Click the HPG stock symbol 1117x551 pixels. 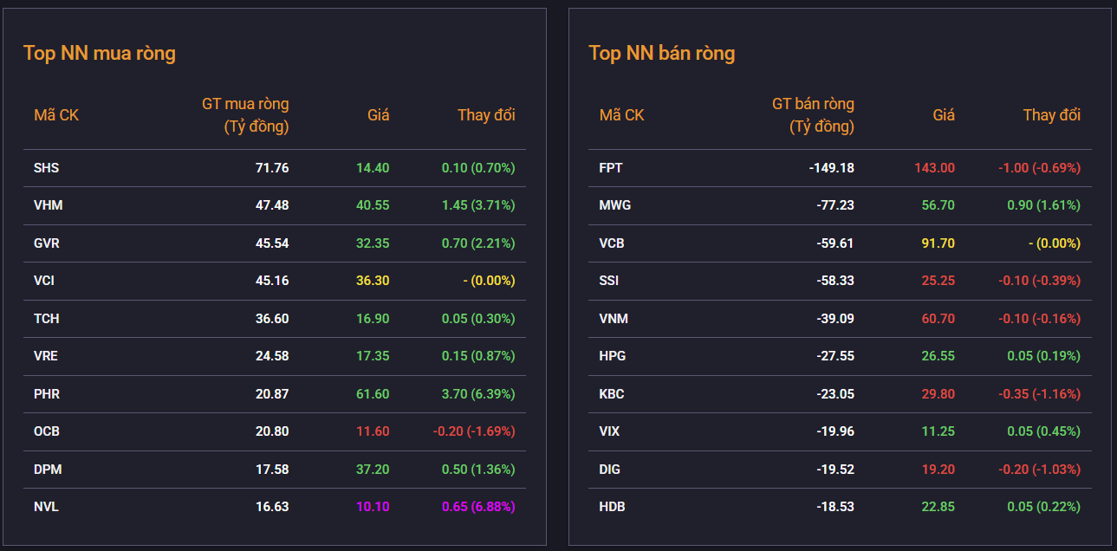pyautogui.click(x=613, y=356)
